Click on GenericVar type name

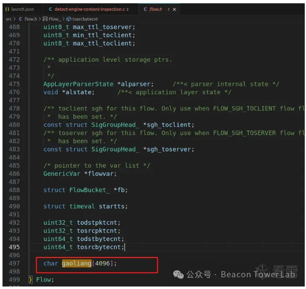[x=62, y=173]
